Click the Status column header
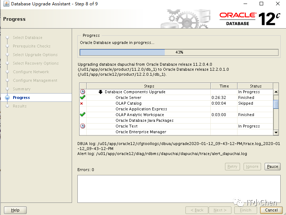Viewport: 286px width, 215px height. 255,86
